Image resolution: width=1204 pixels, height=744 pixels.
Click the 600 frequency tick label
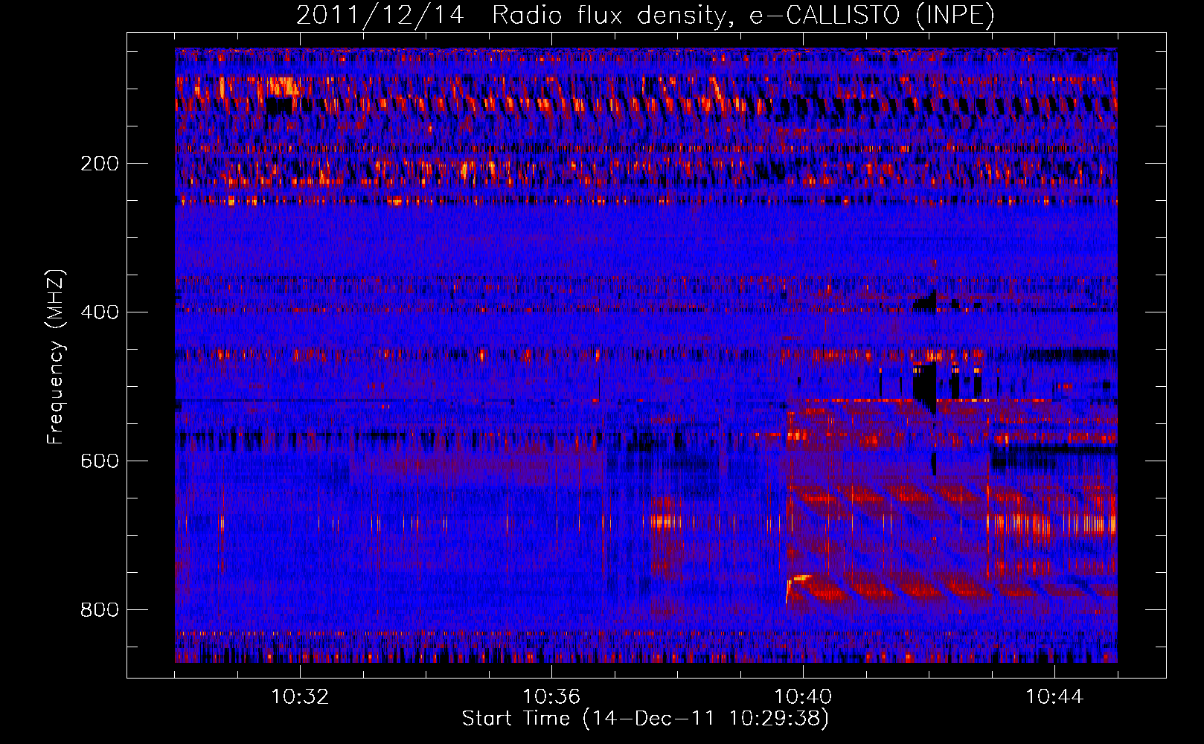point(100,461)
